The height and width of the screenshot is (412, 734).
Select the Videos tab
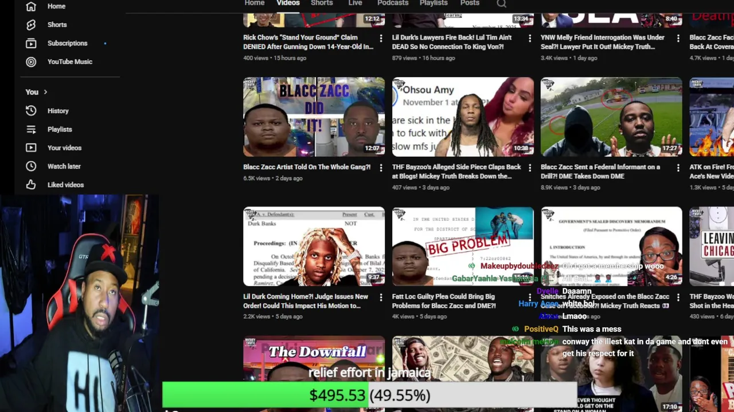[288, 3]
